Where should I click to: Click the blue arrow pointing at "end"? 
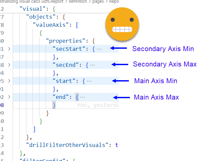pos(120,97)
